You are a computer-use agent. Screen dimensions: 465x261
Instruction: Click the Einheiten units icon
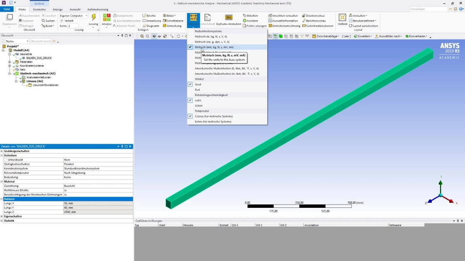[x=193, y=18]
